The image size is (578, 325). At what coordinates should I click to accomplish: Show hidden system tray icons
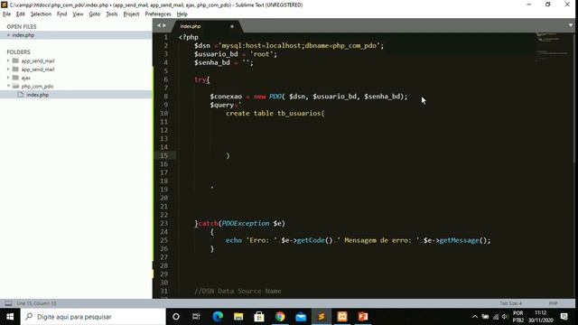475,317
